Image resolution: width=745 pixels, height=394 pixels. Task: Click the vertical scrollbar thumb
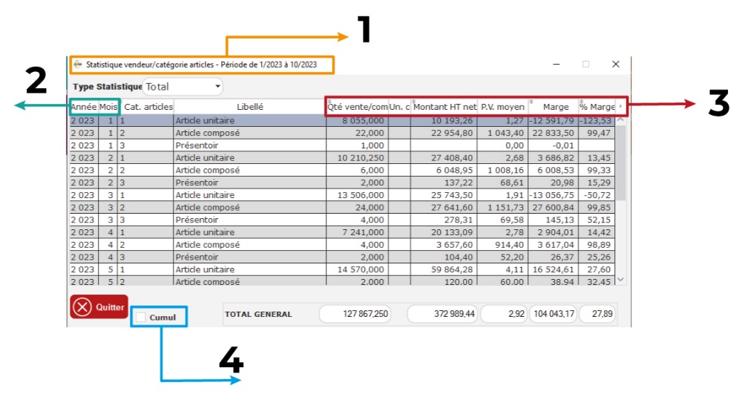[x=620, y=163]
